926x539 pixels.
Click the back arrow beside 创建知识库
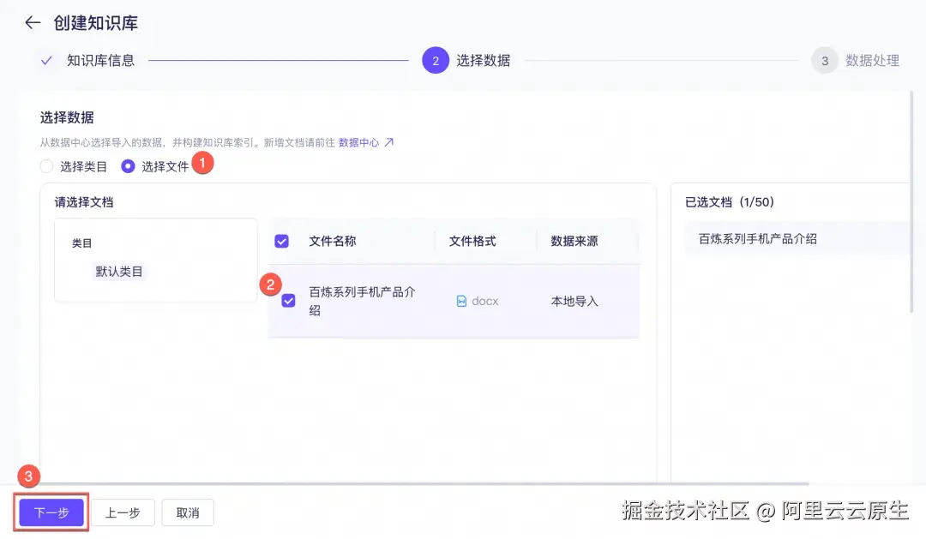click(x=33, y=23)
